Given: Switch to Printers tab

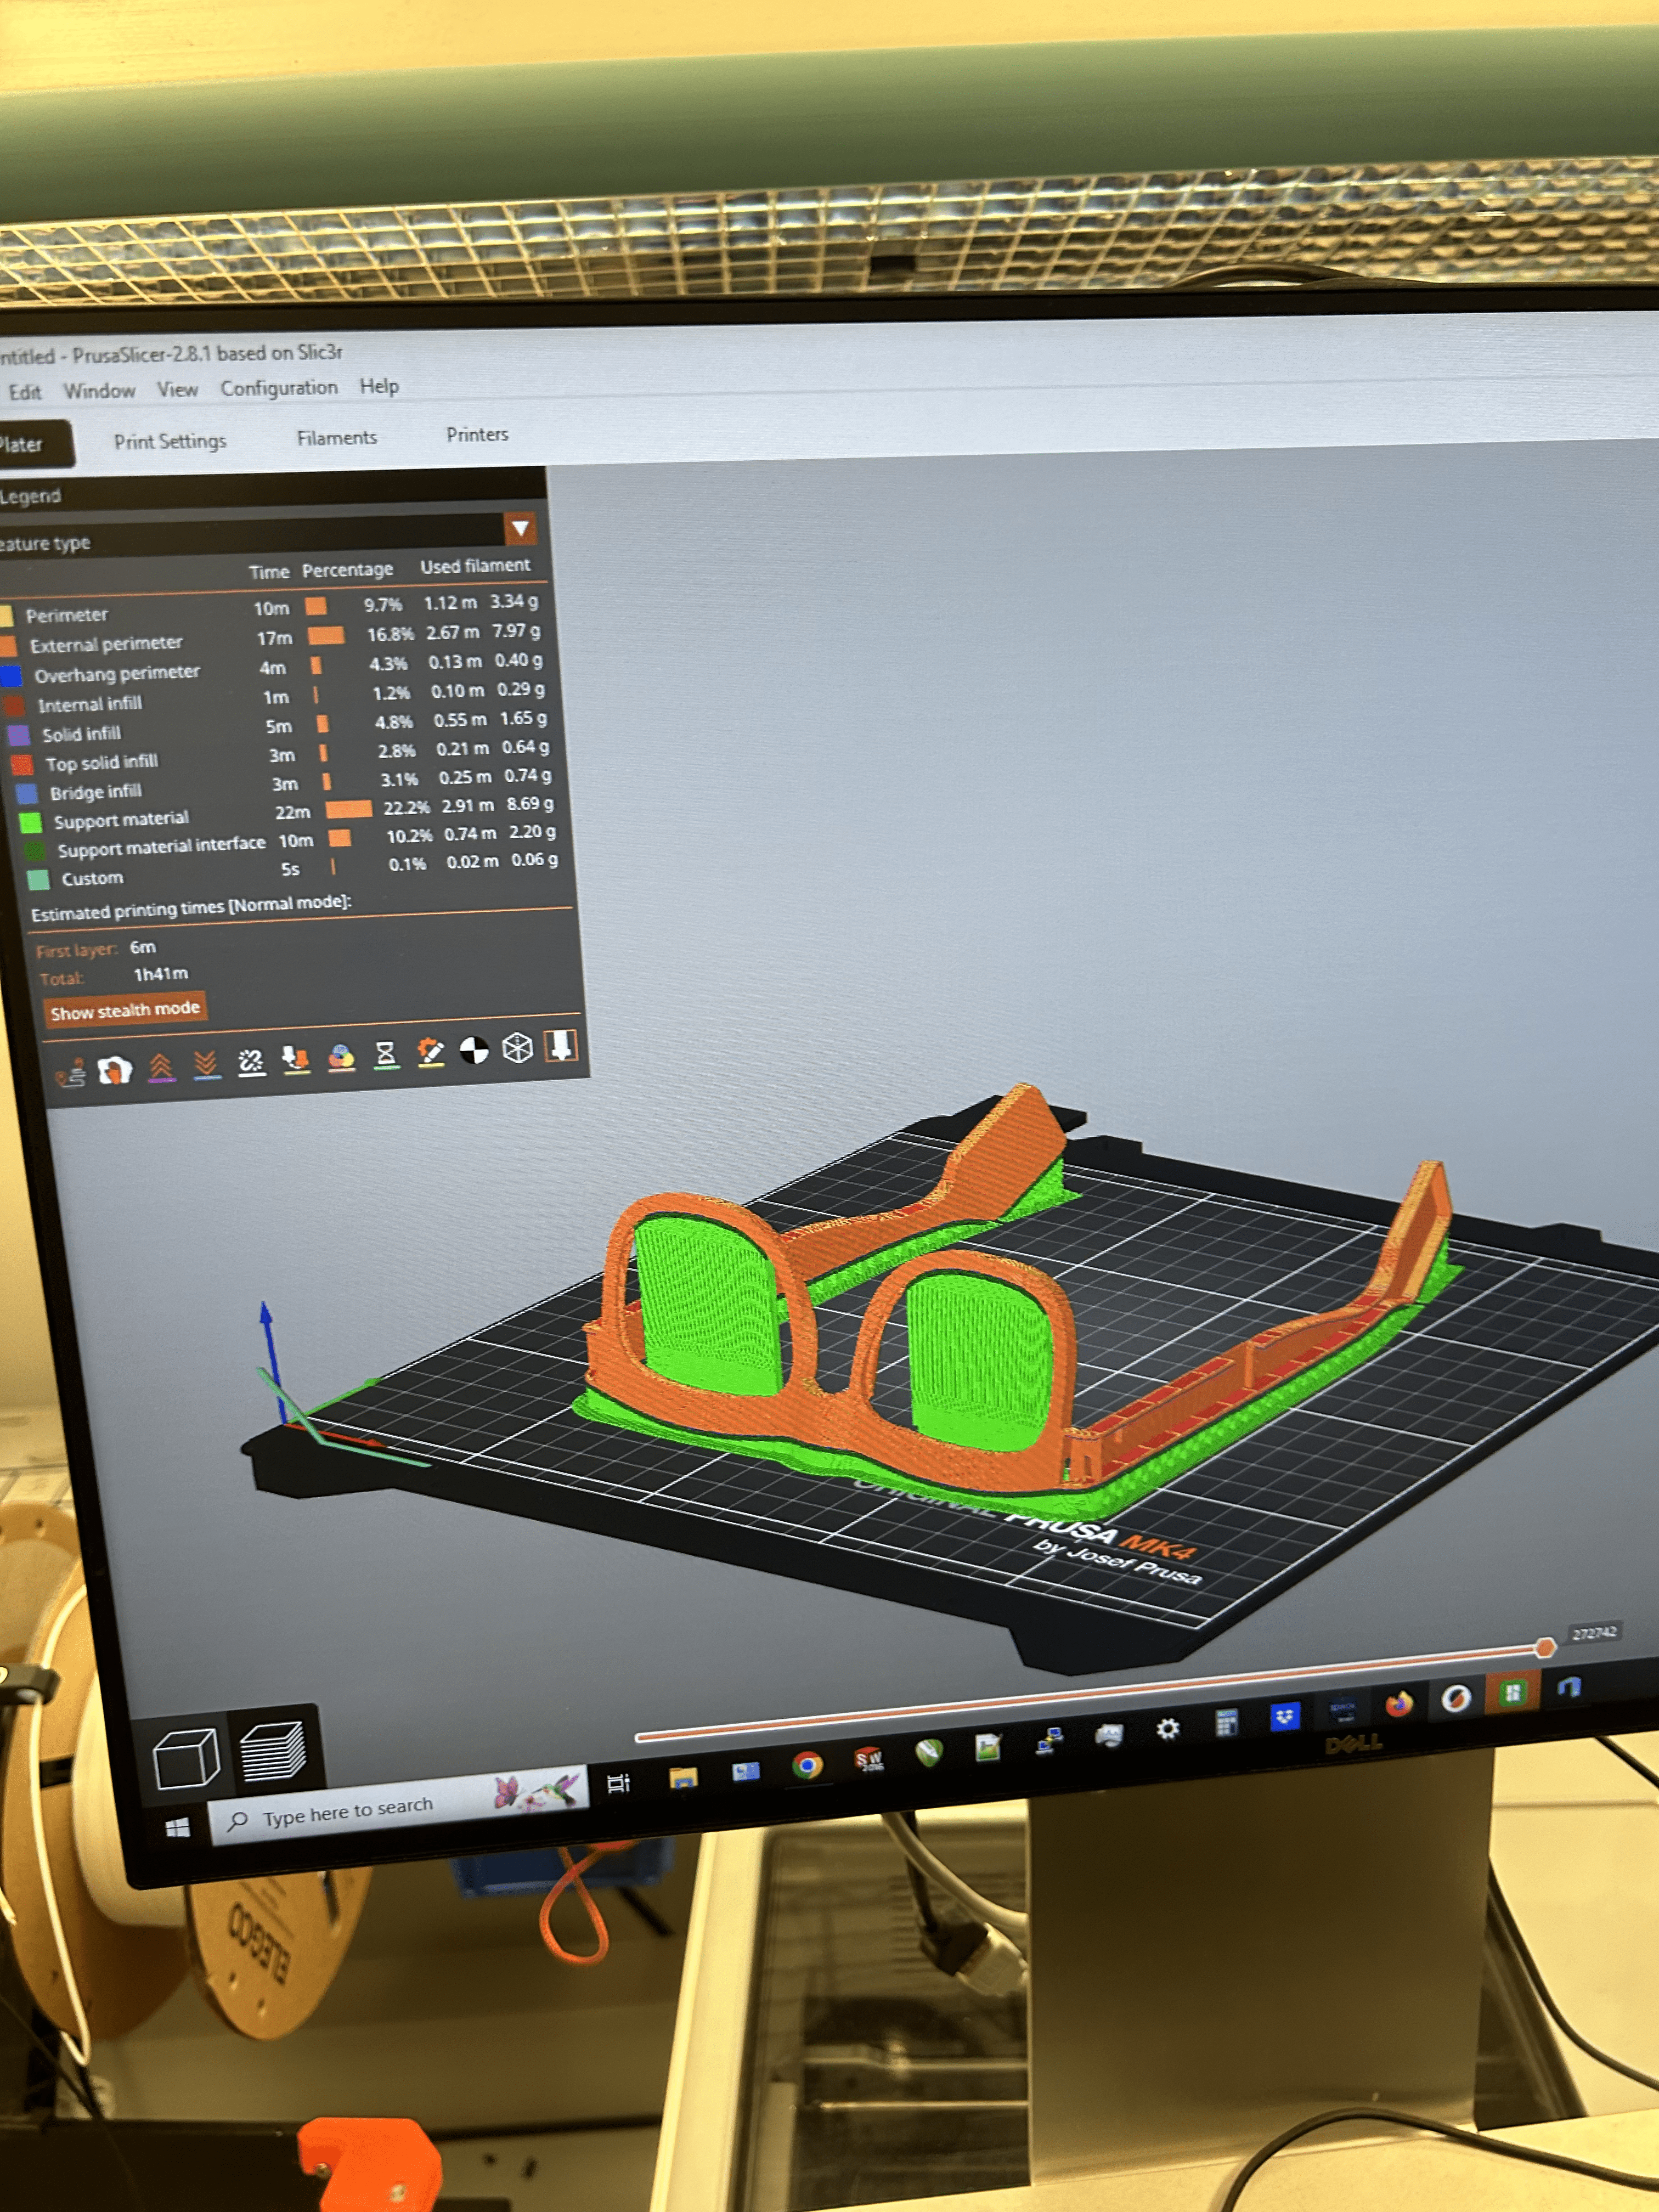Looking at the screenshot, I should point(477,435).
